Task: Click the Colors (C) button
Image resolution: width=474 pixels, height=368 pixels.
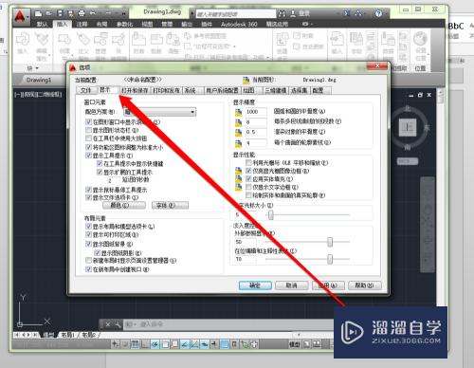Action: pyautogui.click(x=124, y=206)
